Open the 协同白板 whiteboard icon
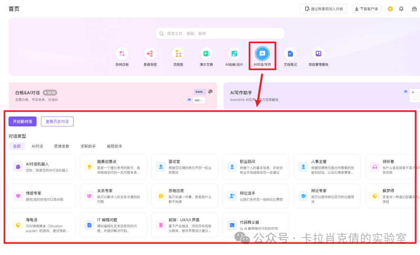 (x=122, y=54)
